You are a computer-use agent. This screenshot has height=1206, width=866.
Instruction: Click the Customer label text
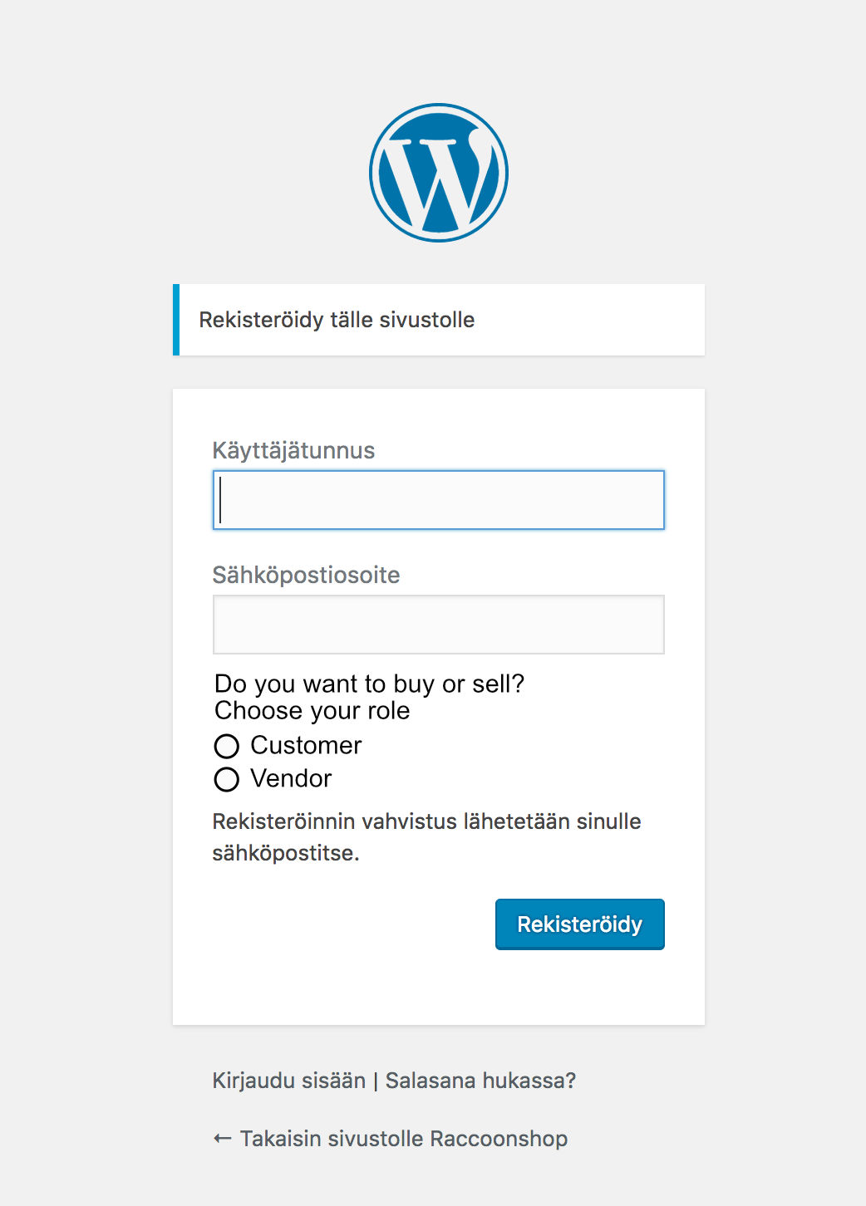coord(306,745)
